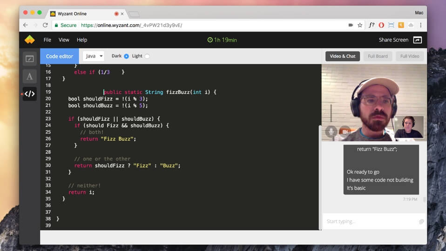Click the Wyzant logo icon
The width and height of the screenshot is (446, 251).
click(30, 40)
